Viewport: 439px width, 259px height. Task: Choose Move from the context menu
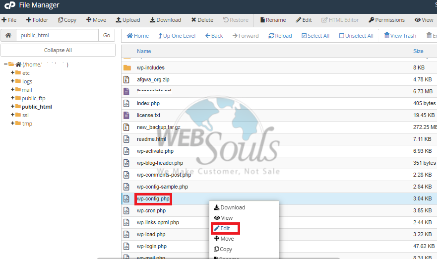point(224,239)
